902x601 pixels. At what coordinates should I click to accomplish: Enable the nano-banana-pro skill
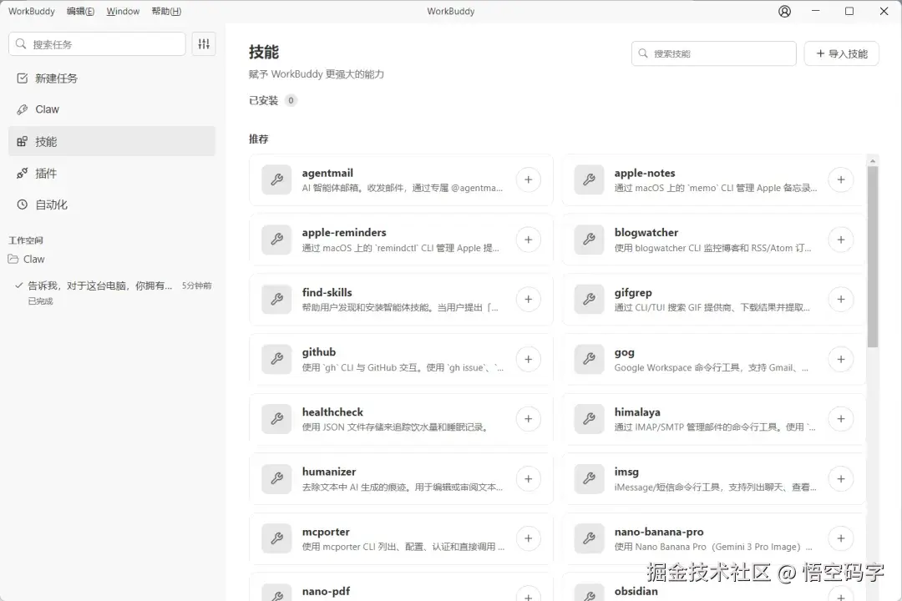[840, 538]
